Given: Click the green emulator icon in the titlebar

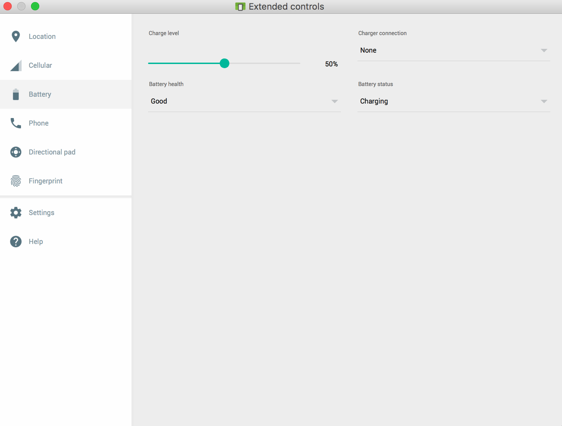Looking at the screenshot, I should pos(240,6).
